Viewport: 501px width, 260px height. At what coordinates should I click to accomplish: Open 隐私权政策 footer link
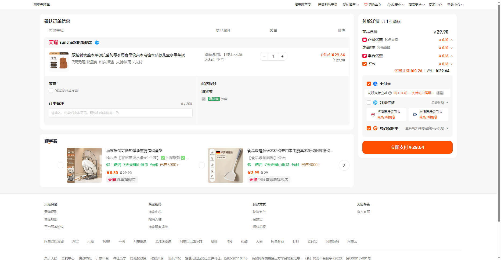coord(138,258)
